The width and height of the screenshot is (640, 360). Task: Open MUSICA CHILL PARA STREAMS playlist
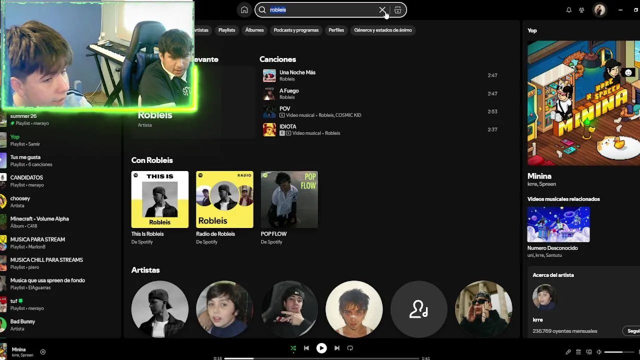point(60,263)
